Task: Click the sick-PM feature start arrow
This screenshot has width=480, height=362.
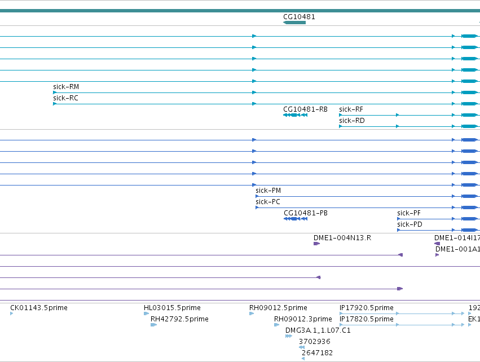Action: coord(257,196)
